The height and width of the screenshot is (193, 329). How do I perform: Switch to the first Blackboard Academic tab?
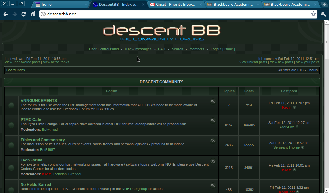(x=233, y=5)
